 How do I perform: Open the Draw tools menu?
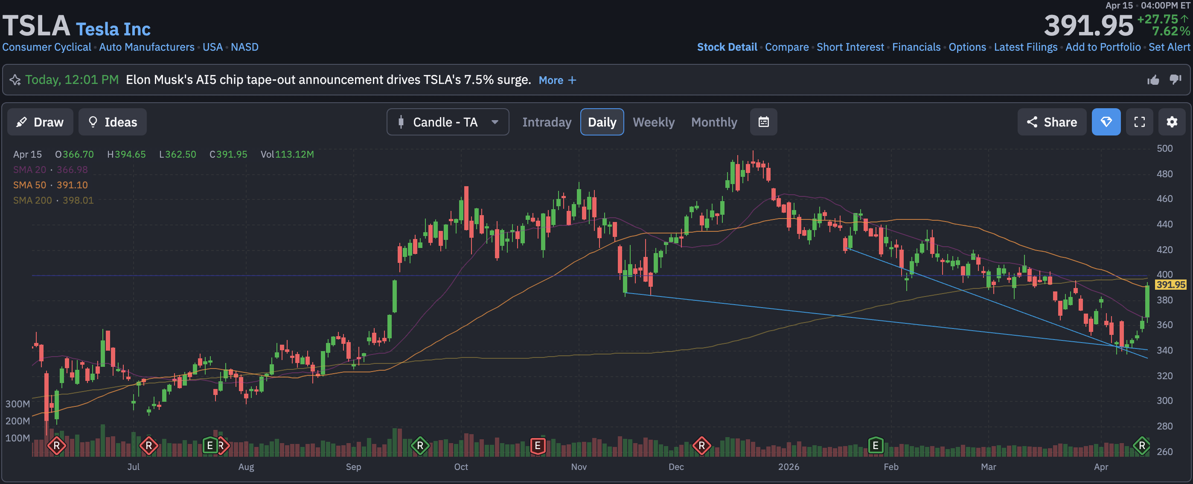pos(40,122)
